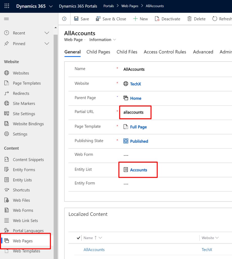Expand the Pinned list chevron
This screenshot has width=232, height=259.
tap(47, 44)
